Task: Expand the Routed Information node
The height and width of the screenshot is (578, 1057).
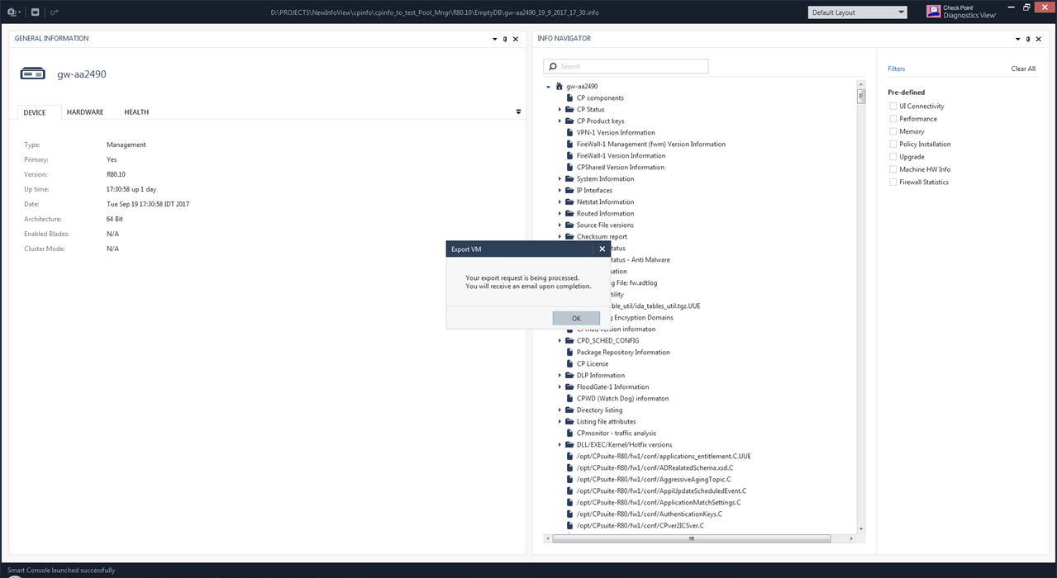Action: (559, 213)
